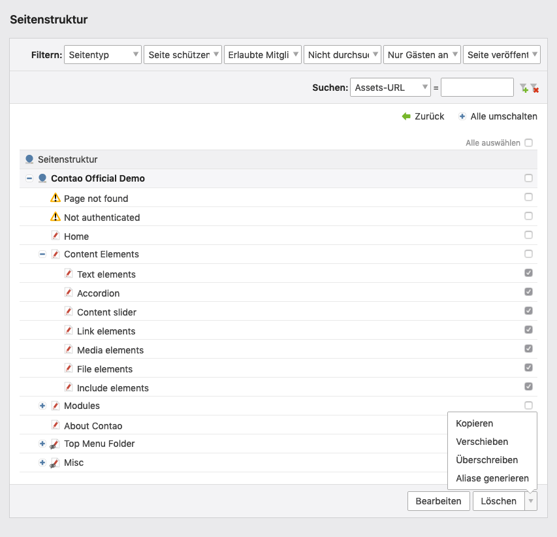Click the Media elements page icon
The image size is (557, 537).
pyautogui.click(x=69, y=349)
